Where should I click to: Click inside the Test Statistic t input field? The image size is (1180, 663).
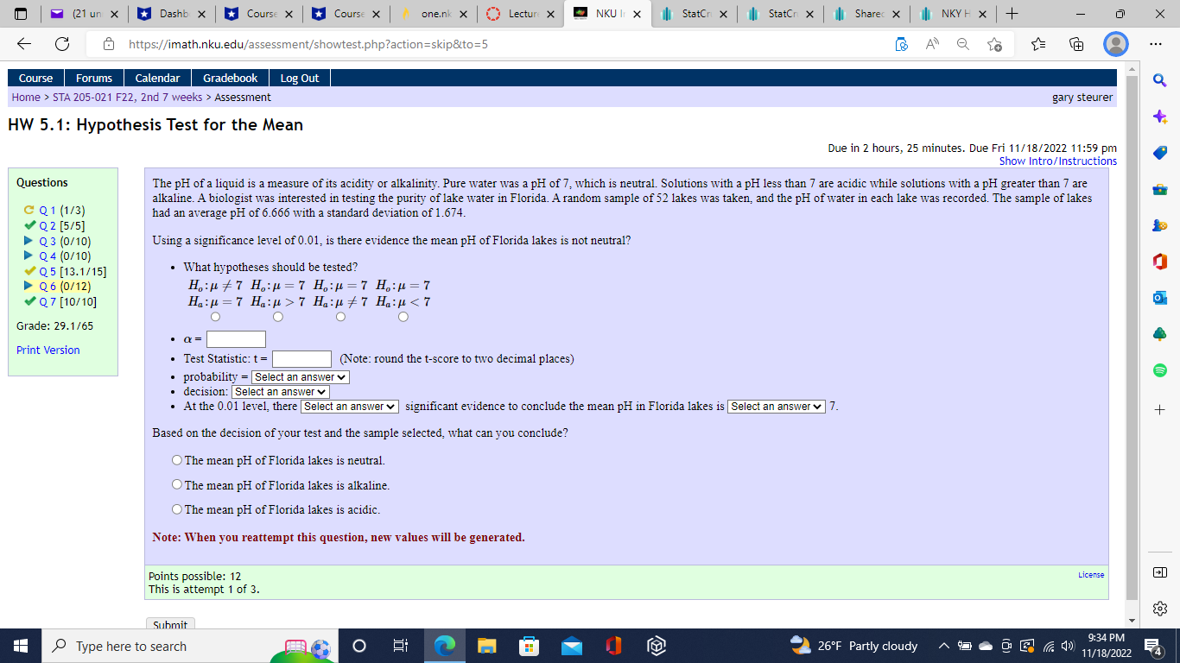click(x=301, y=358)
